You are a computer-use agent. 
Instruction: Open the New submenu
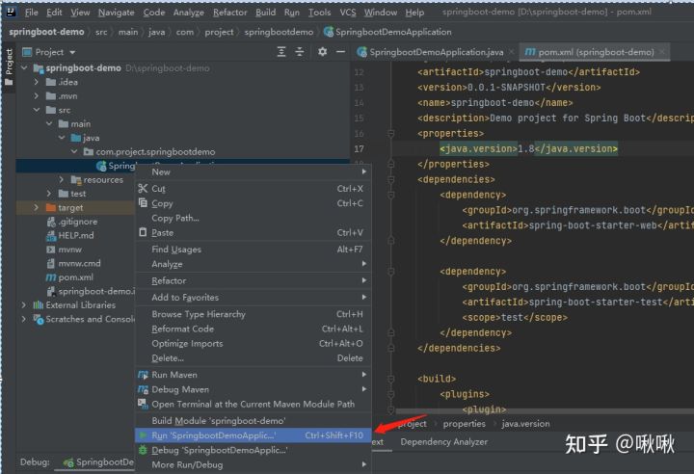point(253,171)
